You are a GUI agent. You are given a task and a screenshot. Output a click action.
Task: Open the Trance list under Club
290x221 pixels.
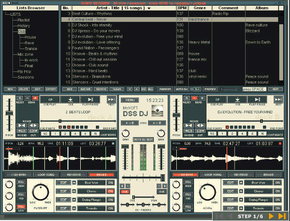(x=31, y=49)
